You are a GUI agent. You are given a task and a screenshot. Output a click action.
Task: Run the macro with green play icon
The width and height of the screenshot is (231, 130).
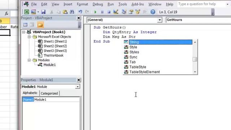pyautogui.click(x=95, y=12)
